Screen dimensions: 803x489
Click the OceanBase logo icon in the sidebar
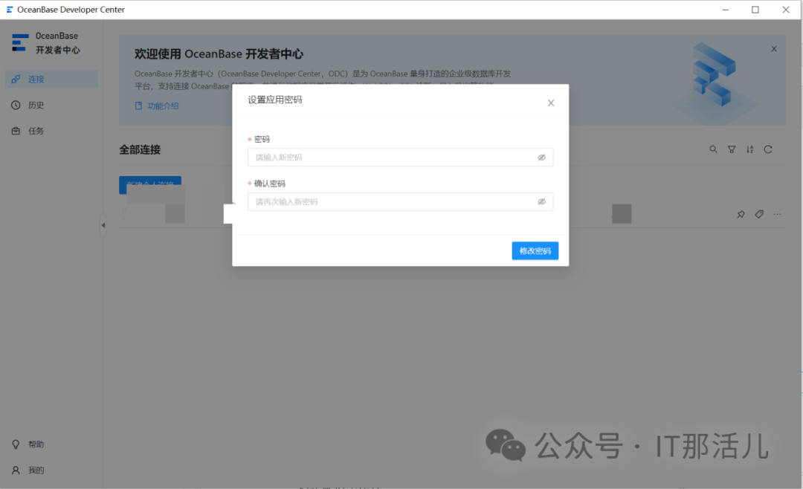tap(19, 42)
